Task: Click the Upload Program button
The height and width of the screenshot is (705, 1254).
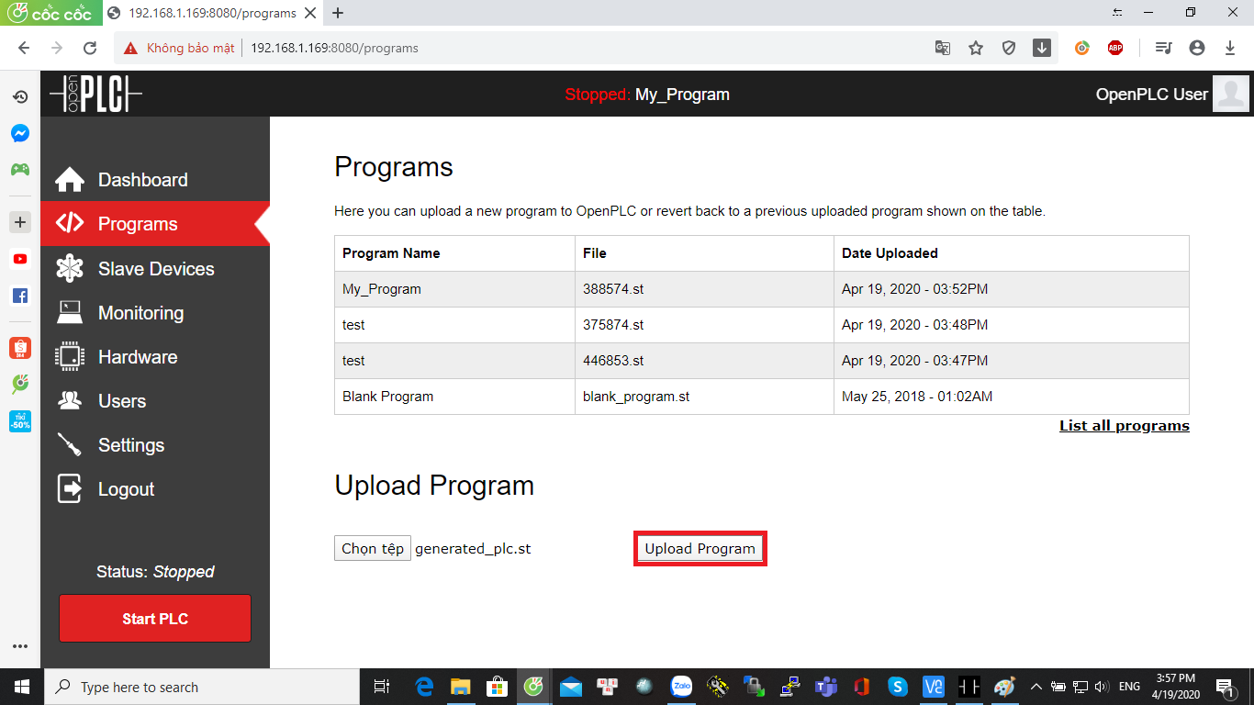Action: pyautogui.click(x=700, y=549)
